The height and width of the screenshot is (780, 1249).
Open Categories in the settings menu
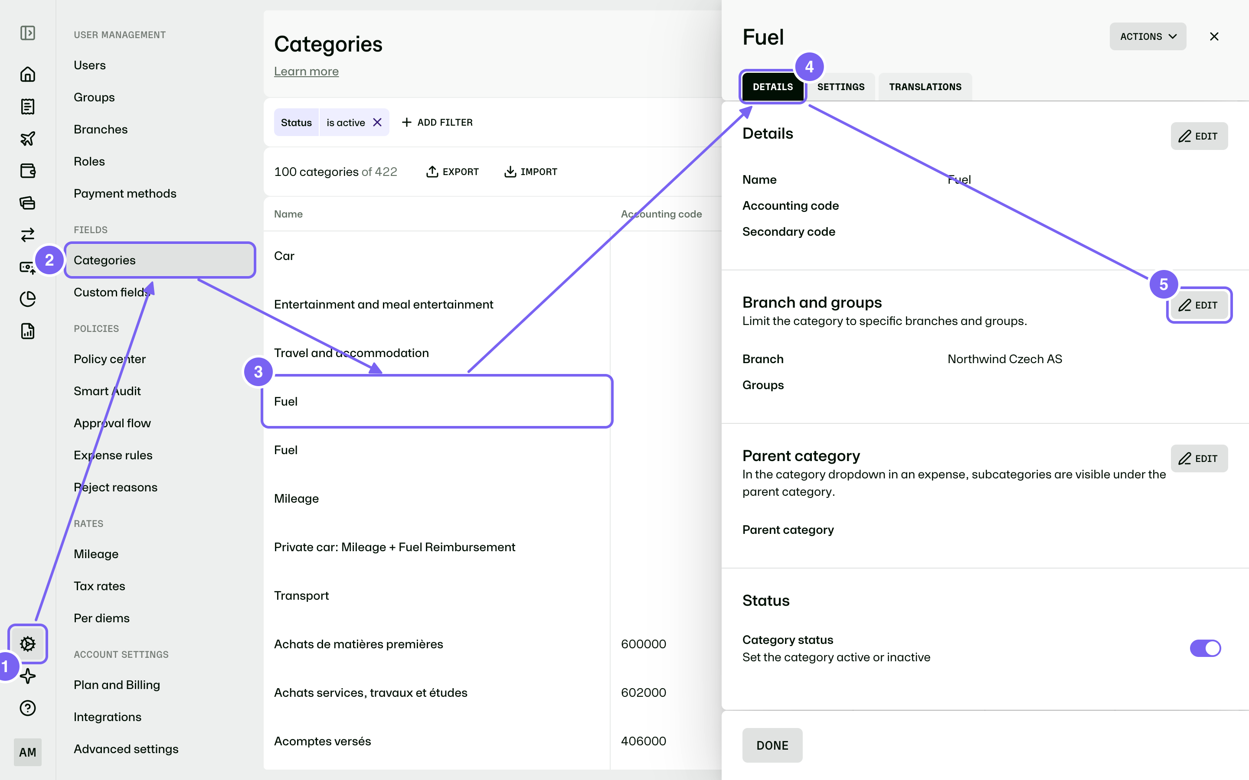point(160,260)
